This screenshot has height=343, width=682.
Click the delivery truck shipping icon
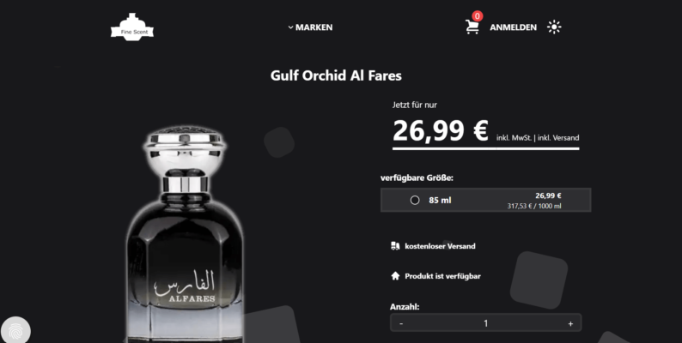[x=395, y=246]
